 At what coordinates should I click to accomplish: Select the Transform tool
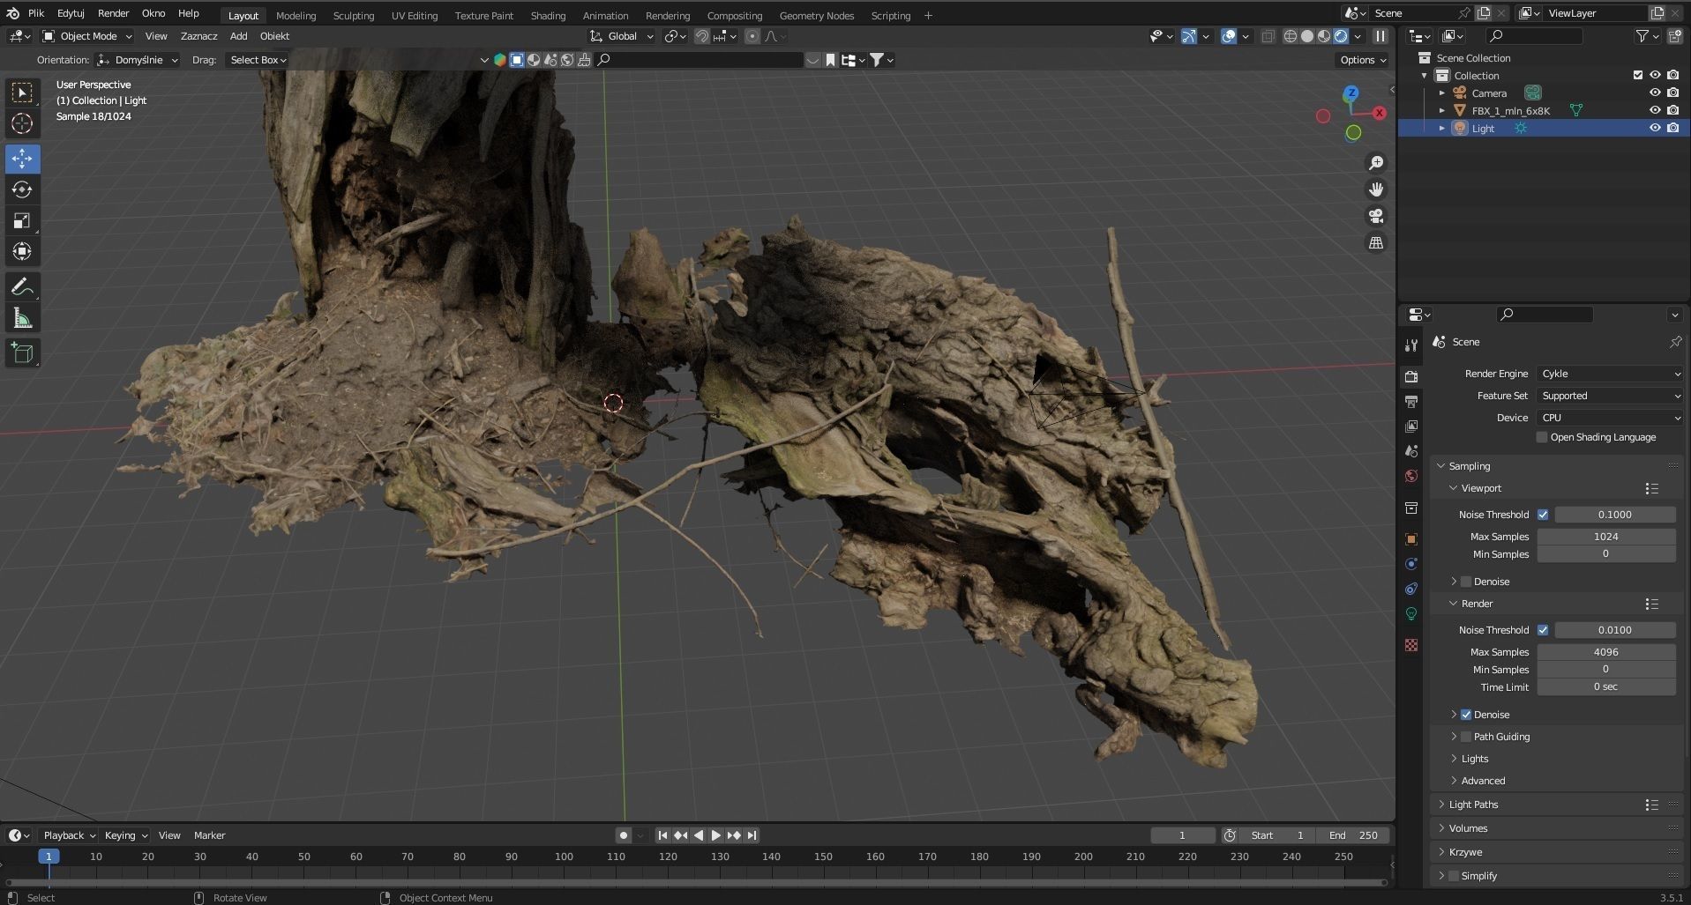point(22,251)
